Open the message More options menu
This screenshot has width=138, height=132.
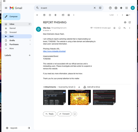130,28
